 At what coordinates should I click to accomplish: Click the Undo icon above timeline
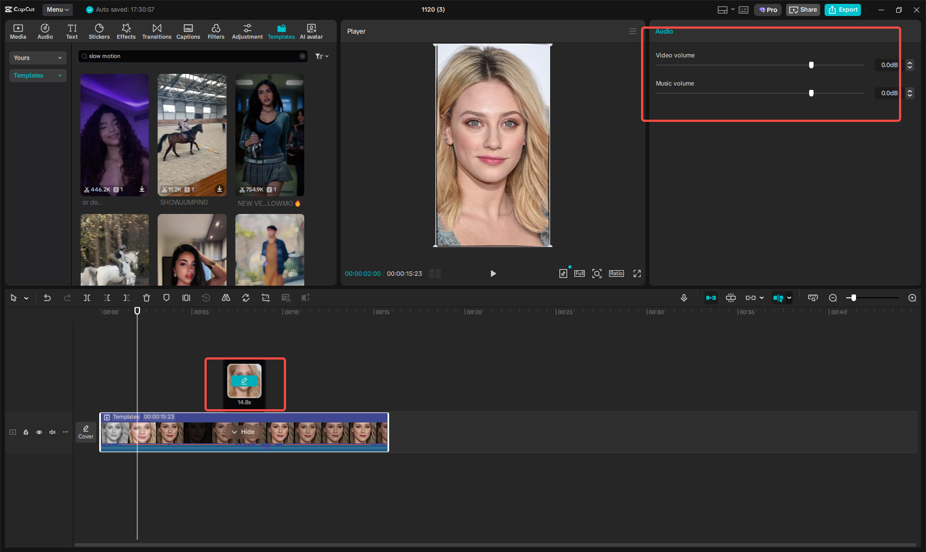point(47,297)
